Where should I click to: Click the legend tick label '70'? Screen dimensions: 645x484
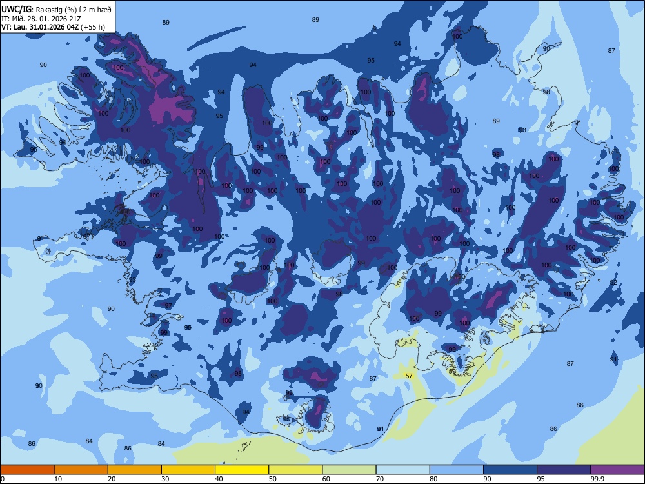pyautogui.click(x=380, y=479)
